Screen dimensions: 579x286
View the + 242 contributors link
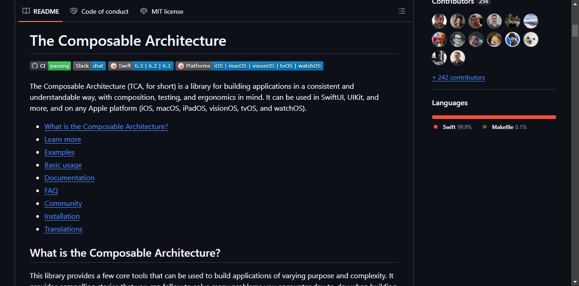458,77
